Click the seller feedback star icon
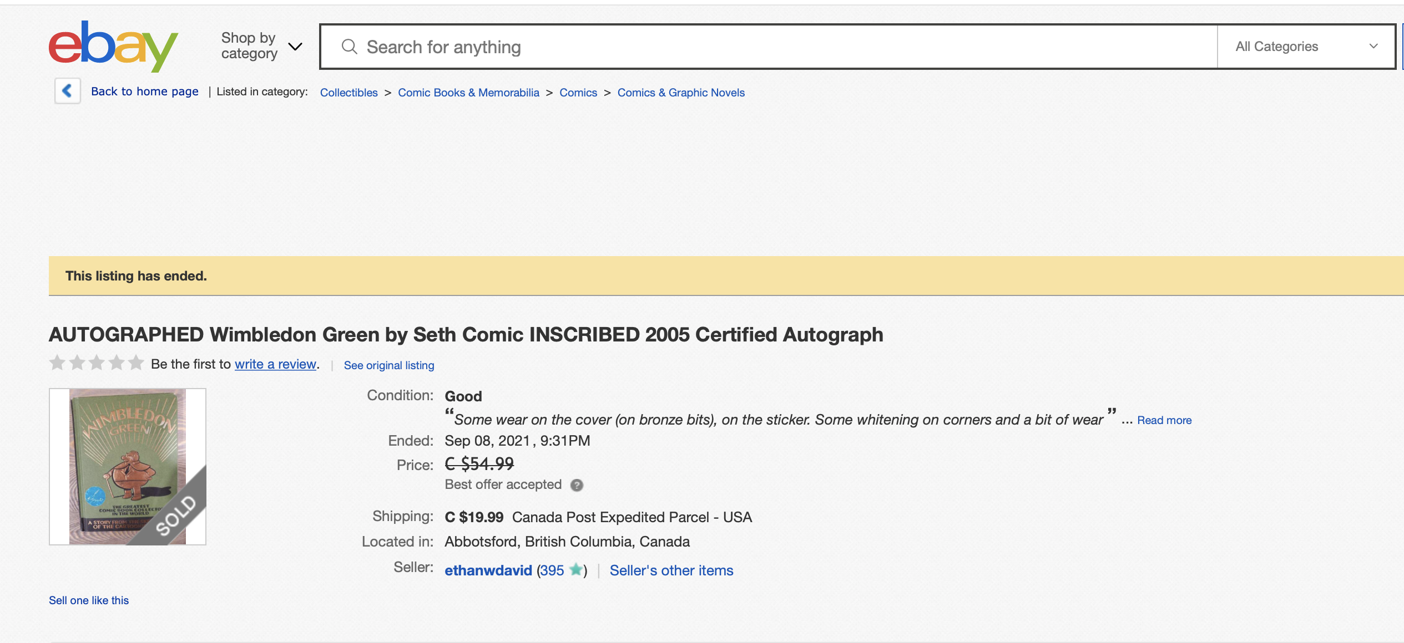This screenshot has width=1404, height=643. [576, 570]
